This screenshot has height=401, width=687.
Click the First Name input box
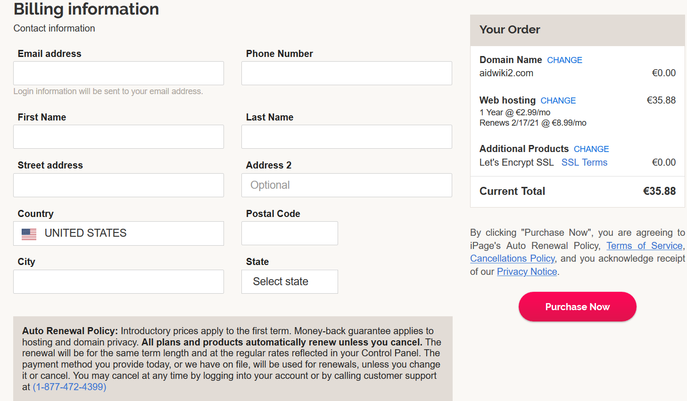click(x=118, y=137)
